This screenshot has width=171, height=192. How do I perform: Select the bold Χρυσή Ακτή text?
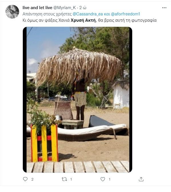[83, 20]
